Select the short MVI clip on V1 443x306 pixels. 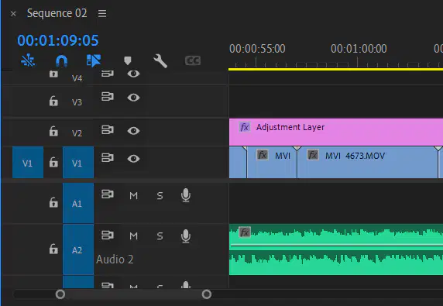(272, 163)
